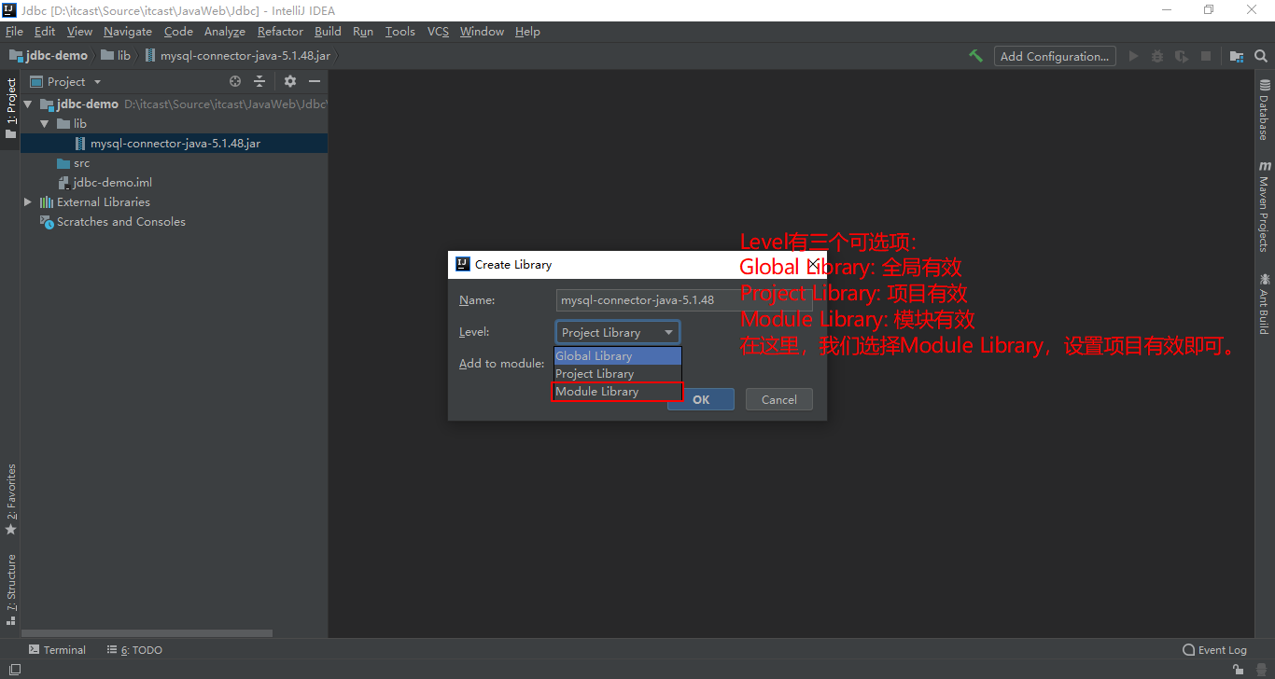Open the Refactor menu
The height and width of the screenshot is (679, 1275).
[x=280, y=32]
